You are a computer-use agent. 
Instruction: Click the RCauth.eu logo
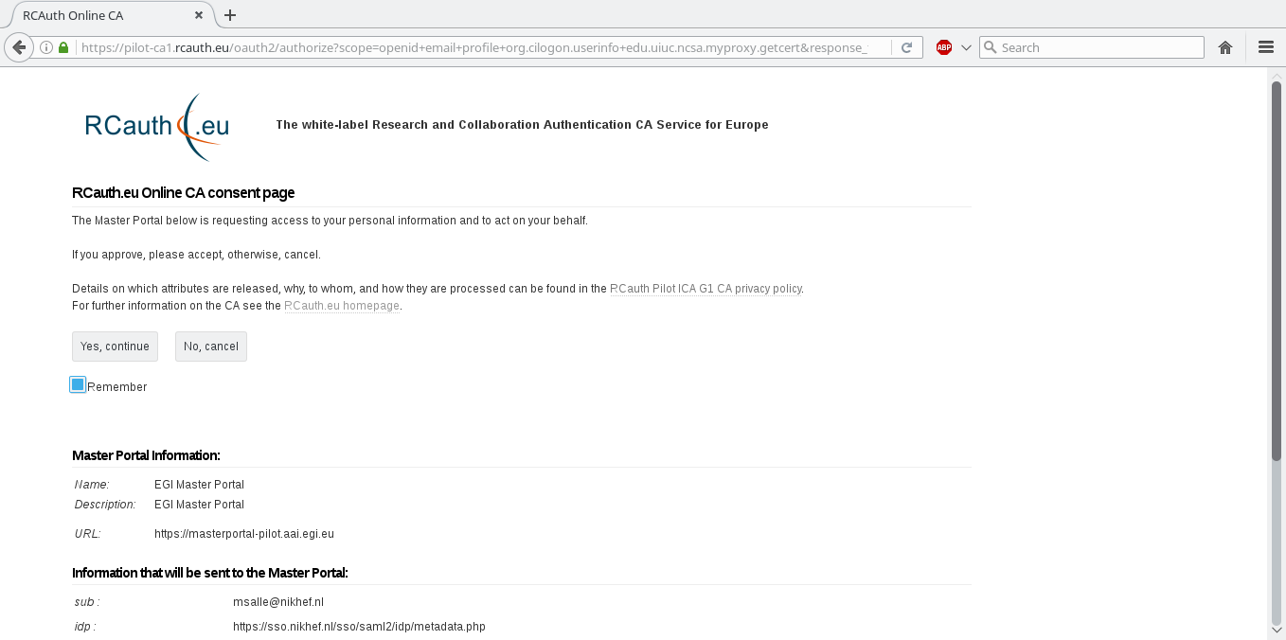pos(157,126)
